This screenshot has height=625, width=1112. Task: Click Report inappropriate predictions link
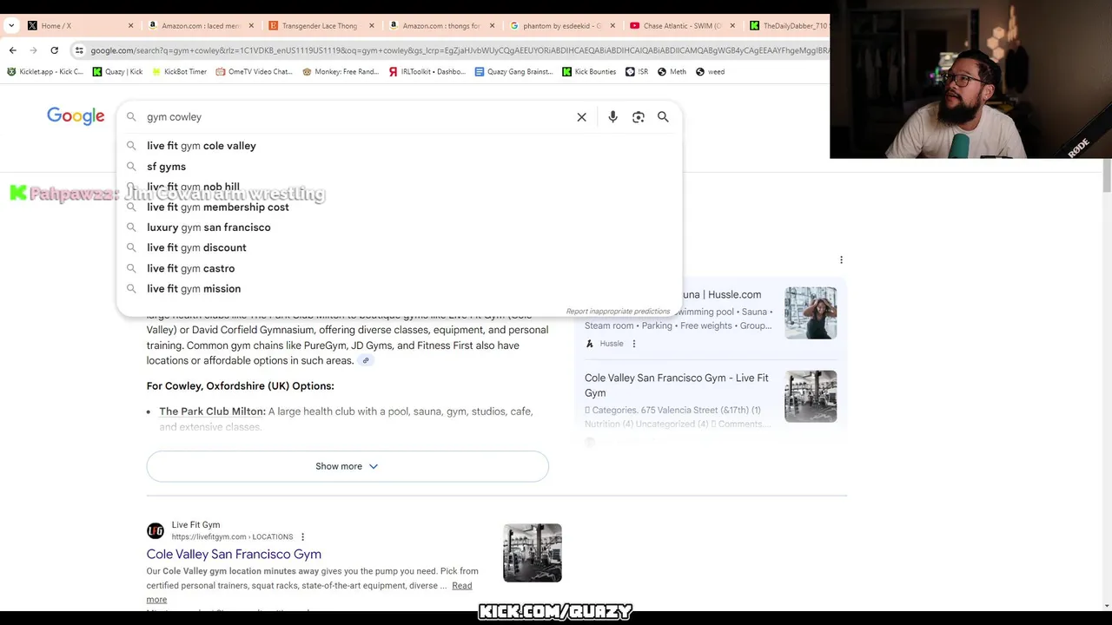618,311
